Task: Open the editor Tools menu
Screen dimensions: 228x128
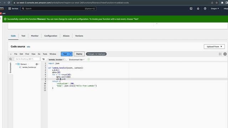Action: 45,54
